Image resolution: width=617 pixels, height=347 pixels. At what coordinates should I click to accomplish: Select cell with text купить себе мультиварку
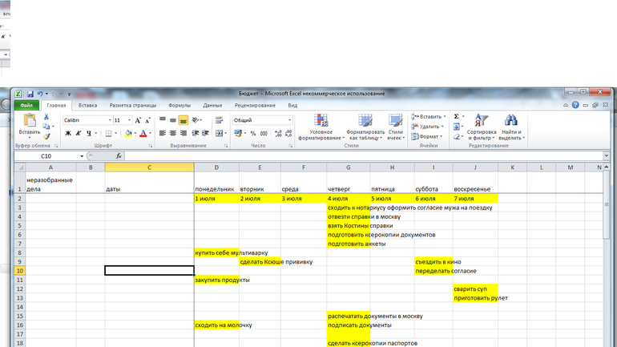(216, 252)
